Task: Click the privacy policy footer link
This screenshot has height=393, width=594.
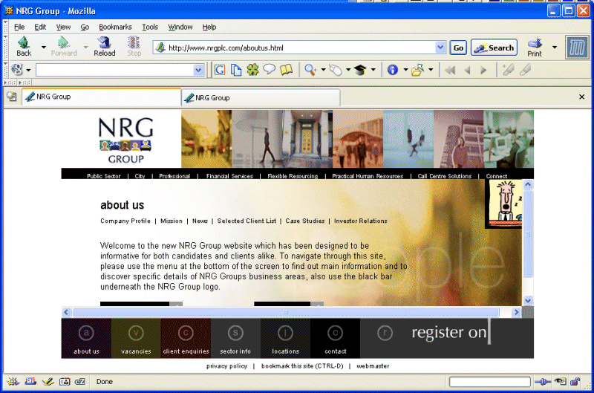Action: pos(226,366)
